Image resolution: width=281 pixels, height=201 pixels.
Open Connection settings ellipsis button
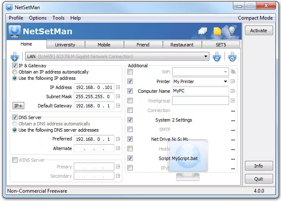coord(233,111)
